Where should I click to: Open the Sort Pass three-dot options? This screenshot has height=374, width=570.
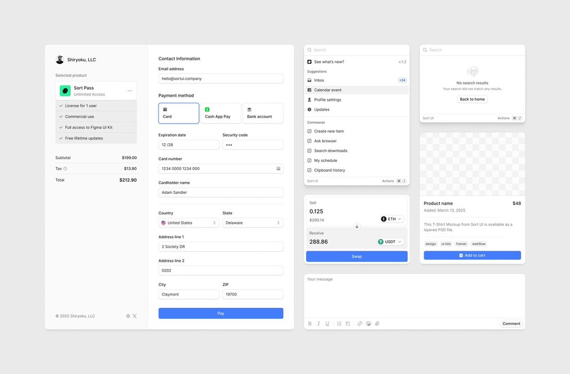pyautogui.click(x=130, y=91)
